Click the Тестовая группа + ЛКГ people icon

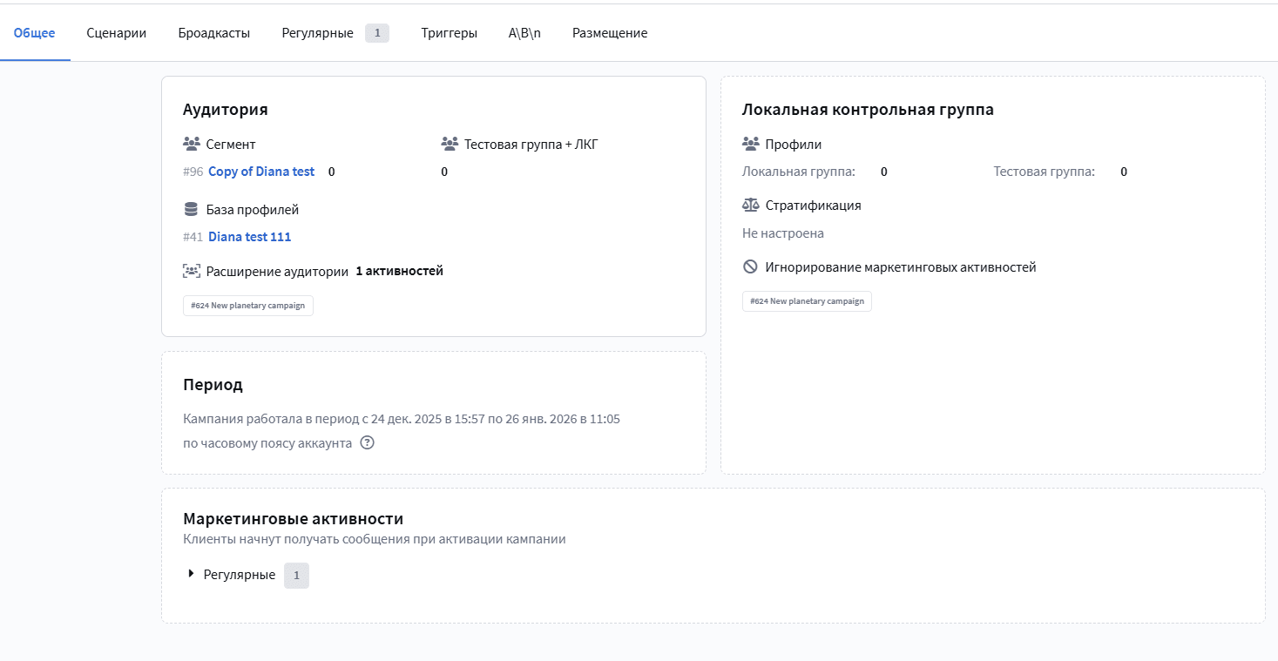coord(450,144)
